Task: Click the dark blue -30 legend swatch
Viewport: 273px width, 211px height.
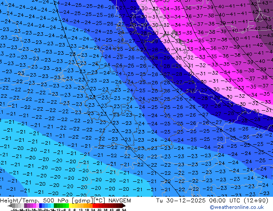Action: pyautogui.click(x=40, y=205)
